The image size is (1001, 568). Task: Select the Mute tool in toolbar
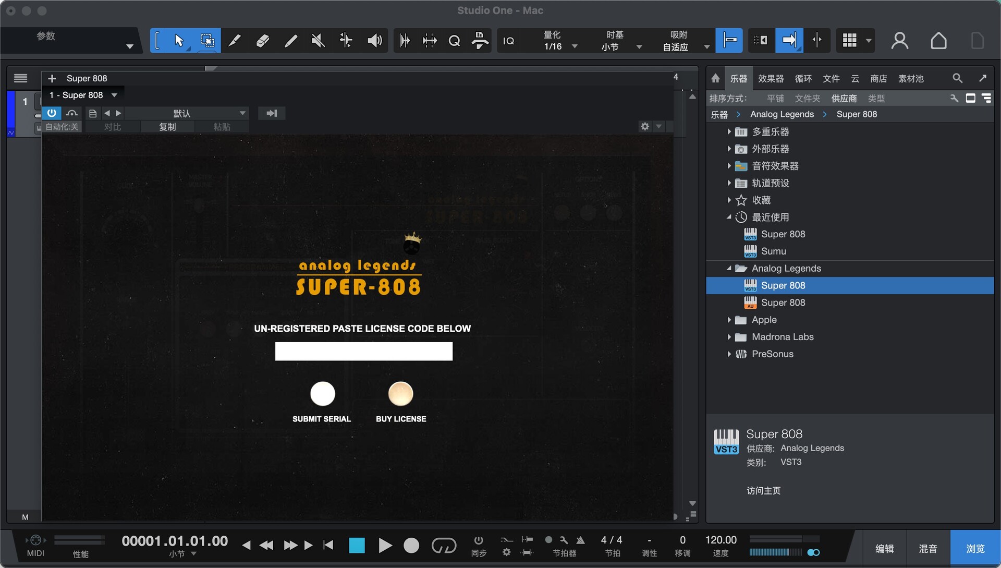point(318,41)
